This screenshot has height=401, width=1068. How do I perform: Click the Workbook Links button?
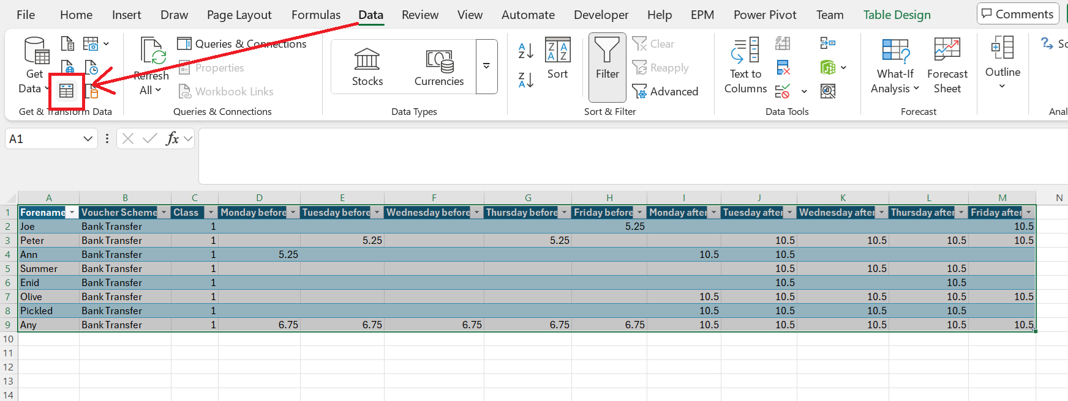[226, 92]
